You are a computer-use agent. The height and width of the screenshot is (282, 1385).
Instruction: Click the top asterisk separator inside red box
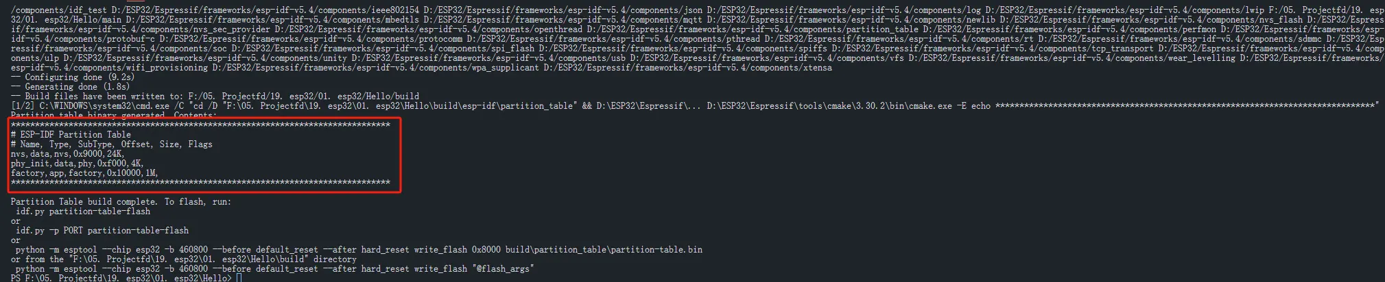coord(201,125)
